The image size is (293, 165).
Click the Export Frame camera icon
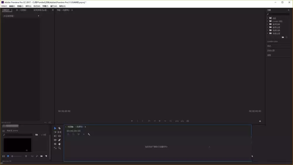coord(188,121)
